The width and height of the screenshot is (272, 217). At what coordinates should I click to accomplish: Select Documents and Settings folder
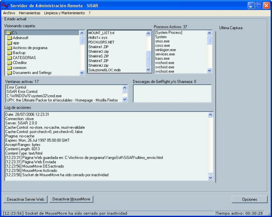(x=29, y=73)
